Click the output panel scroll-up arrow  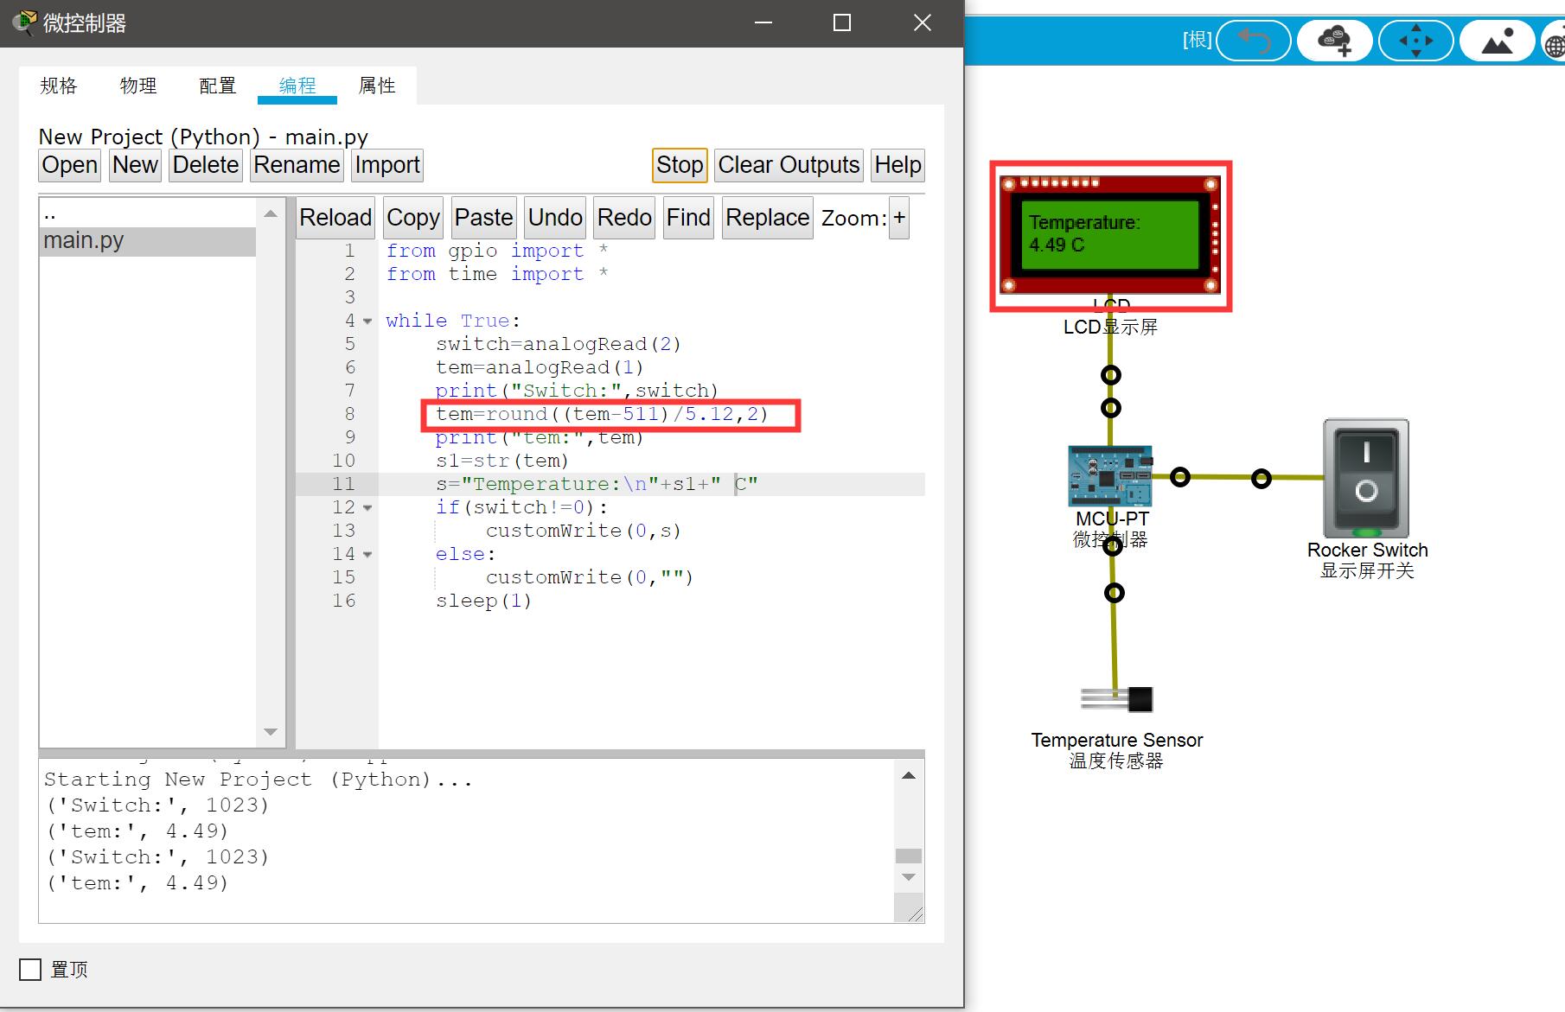click(x=909, y=775)
